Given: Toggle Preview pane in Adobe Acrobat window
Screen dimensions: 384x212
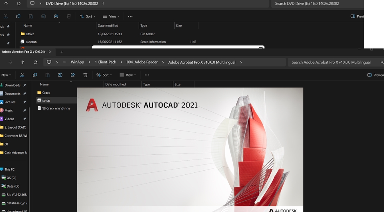Looking at the screenshot, I should 376,75.
